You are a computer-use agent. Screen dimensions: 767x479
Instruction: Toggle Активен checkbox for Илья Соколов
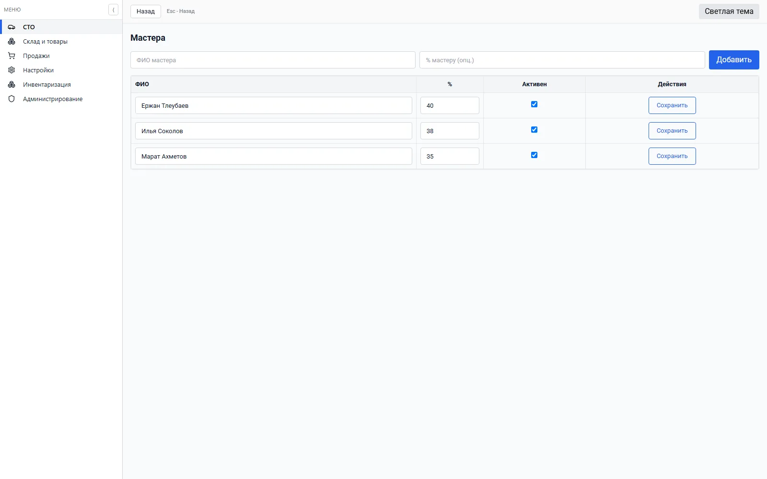(534, 129)
